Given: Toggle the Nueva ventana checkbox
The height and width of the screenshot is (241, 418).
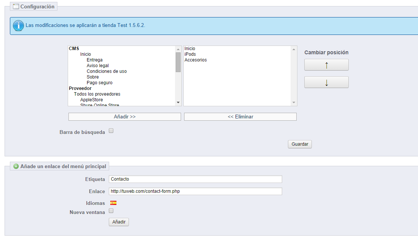Looking at the screenshot, I should pos(111,211).
